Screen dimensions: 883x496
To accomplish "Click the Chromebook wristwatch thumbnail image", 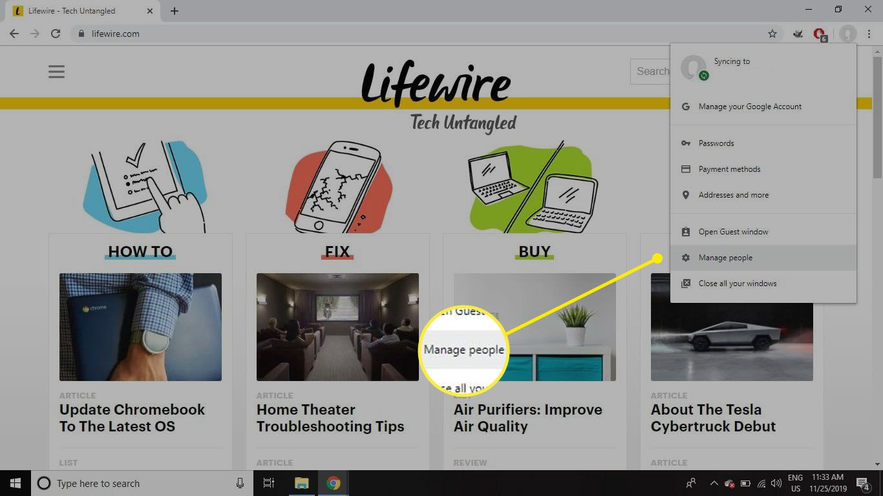I will pos(140,327).
